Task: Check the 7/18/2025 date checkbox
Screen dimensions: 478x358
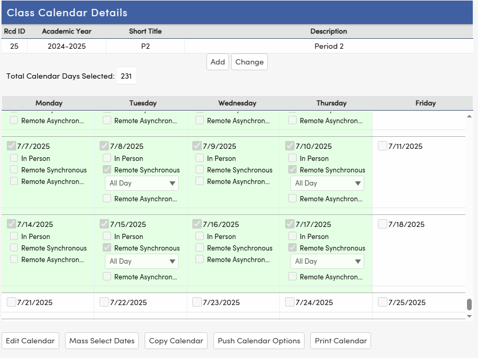Action: tap(382, 224)
